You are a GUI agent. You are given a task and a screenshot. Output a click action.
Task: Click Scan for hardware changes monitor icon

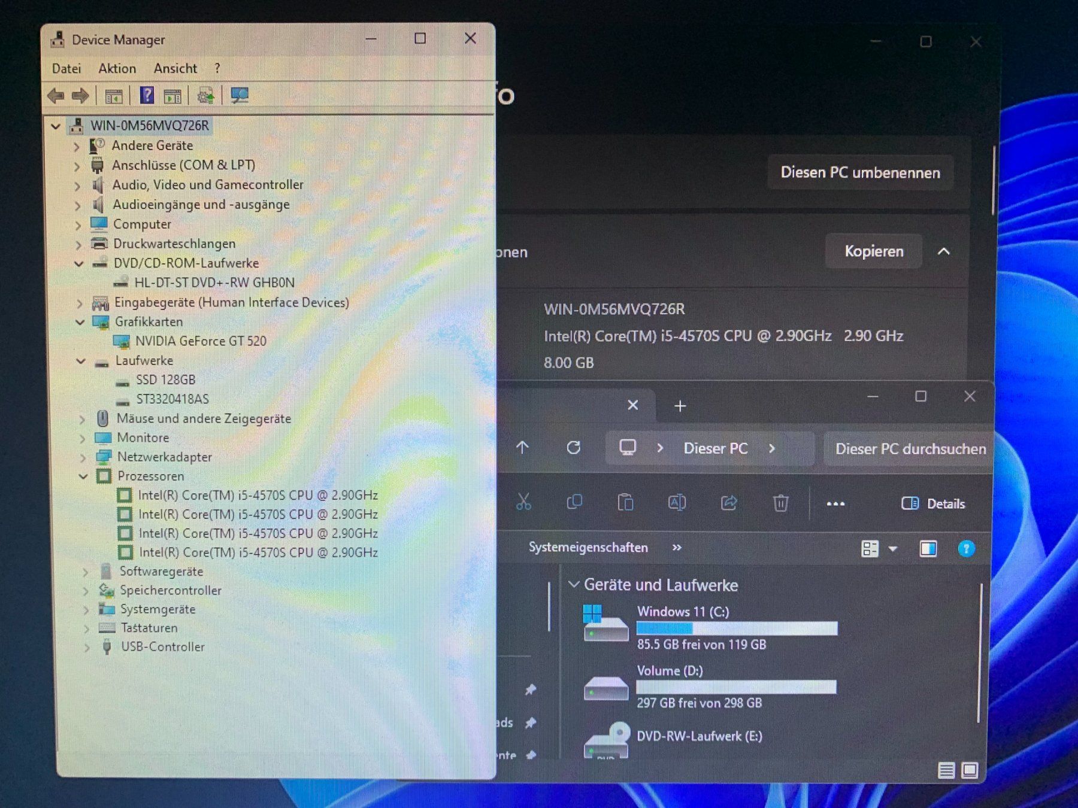pyautogui.click(x=240, y=95)
